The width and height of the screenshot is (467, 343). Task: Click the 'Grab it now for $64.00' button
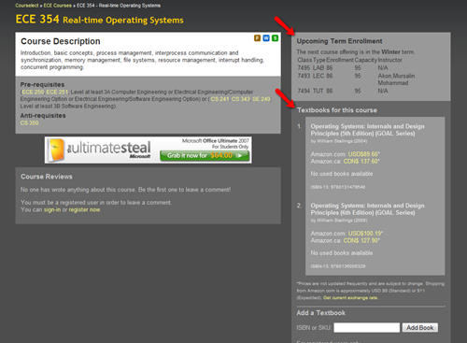pyautogui.click(x=205, y=155)
